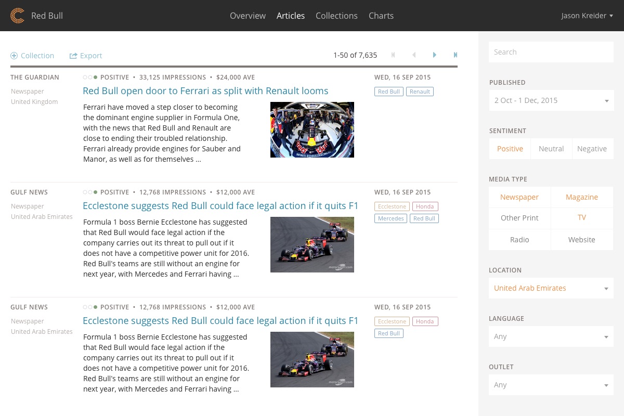Switch to Charts tab
The width and height of the screenshot is (624, 416).
(x=381, y=16)
